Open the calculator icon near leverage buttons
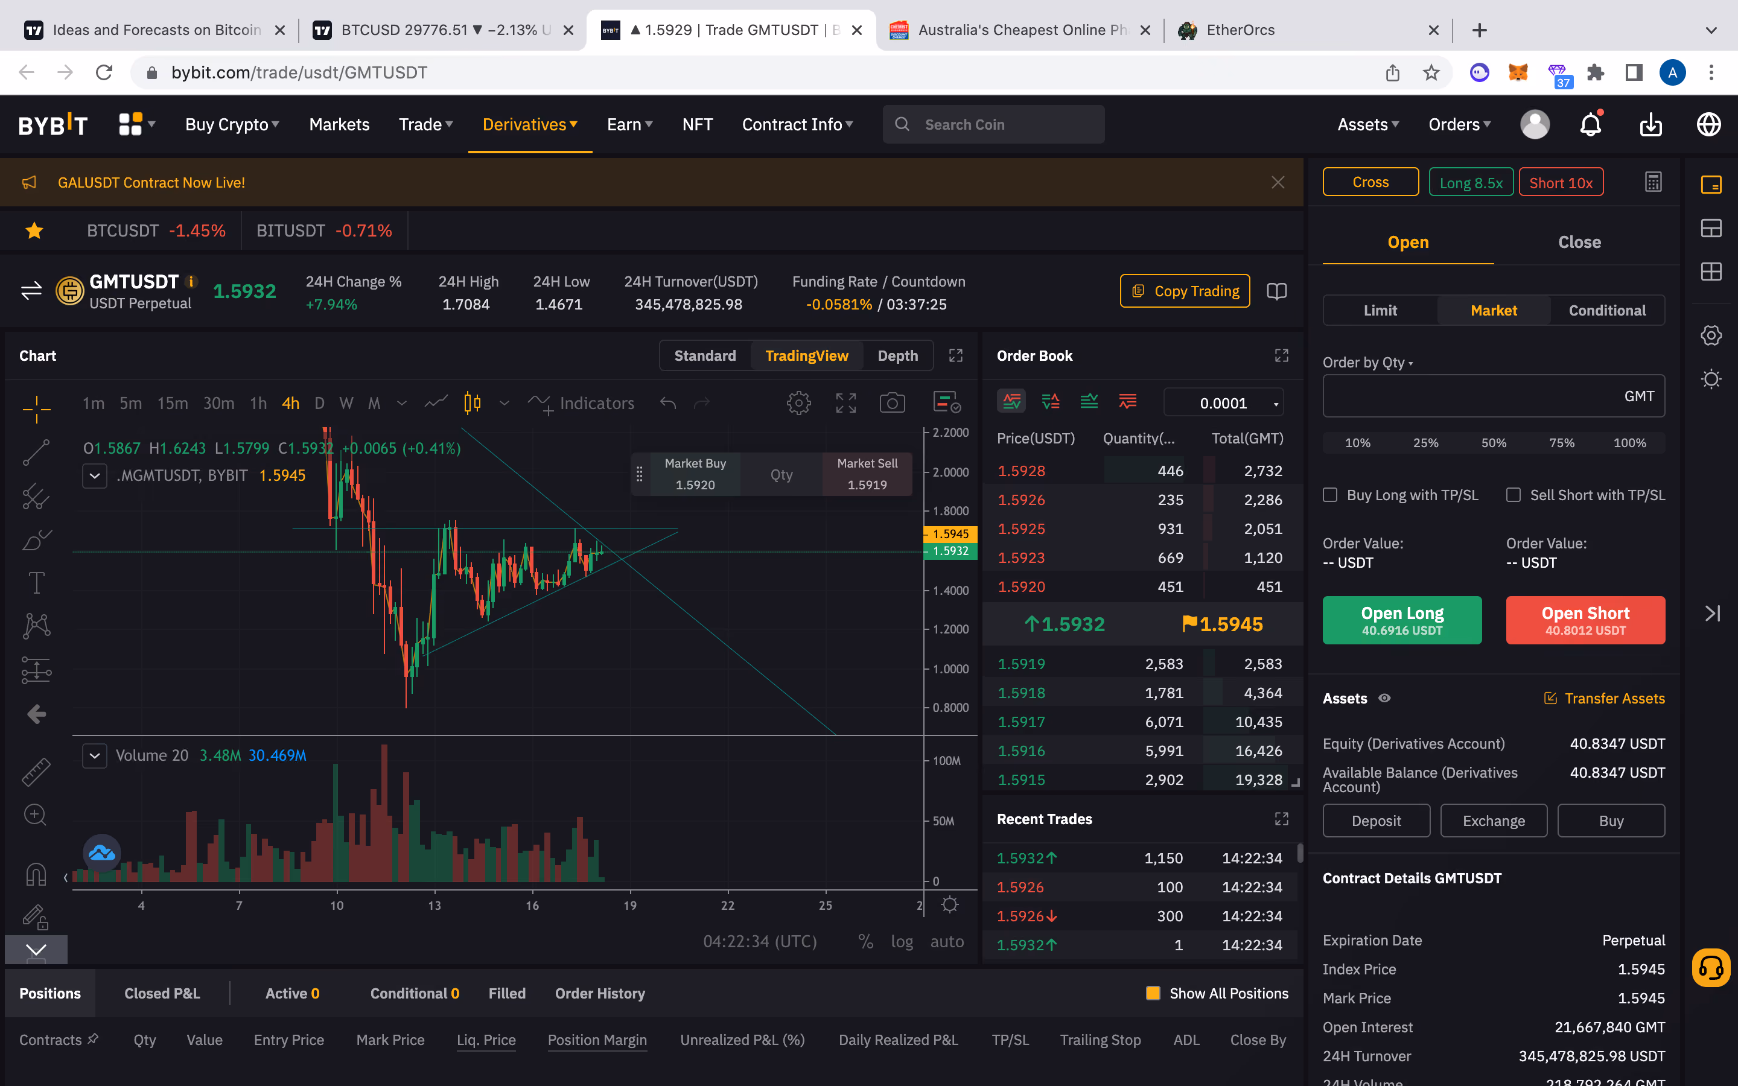The height and width of the screenshot is (1086, 1738). pos(1654,182)
